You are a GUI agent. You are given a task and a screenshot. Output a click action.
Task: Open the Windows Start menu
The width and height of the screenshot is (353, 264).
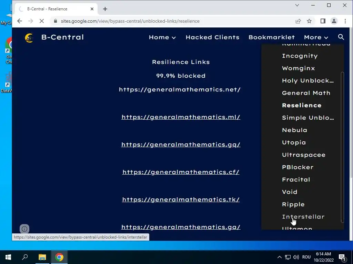[8, 257]
